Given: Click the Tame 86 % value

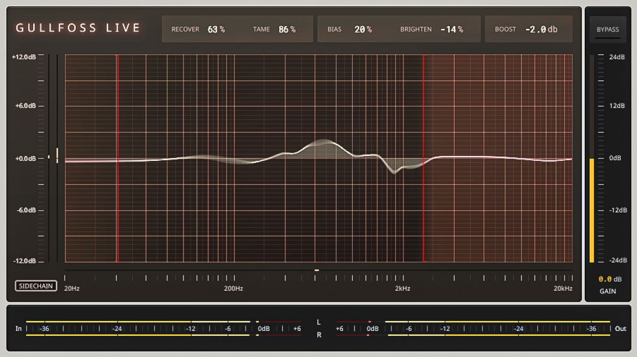Looking at the screenshot, I should (287, 29).
